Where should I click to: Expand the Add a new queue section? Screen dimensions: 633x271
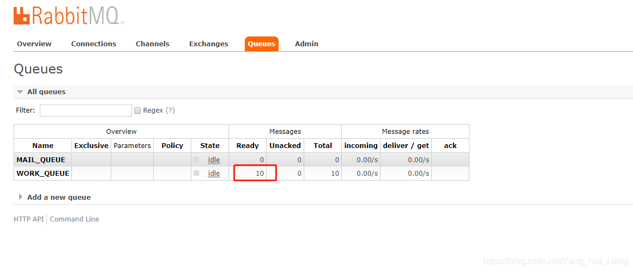pyautogui.click(x=55, y=198)
